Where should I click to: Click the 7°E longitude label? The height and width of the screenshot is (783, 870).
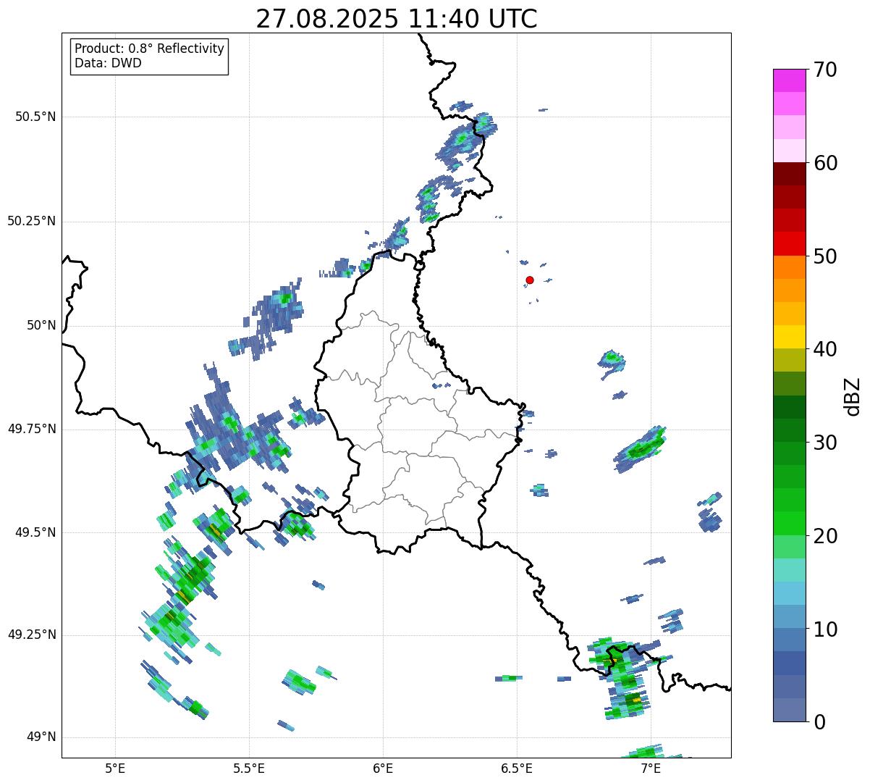(x=651, y=768)
